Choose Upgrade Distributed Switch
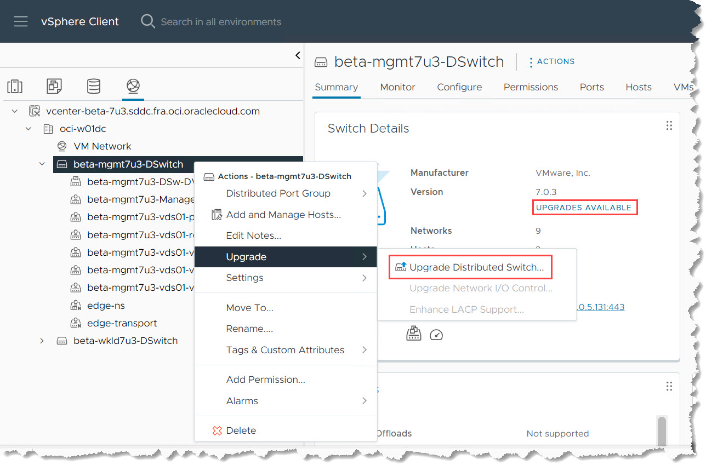 (x=476, y=267)
